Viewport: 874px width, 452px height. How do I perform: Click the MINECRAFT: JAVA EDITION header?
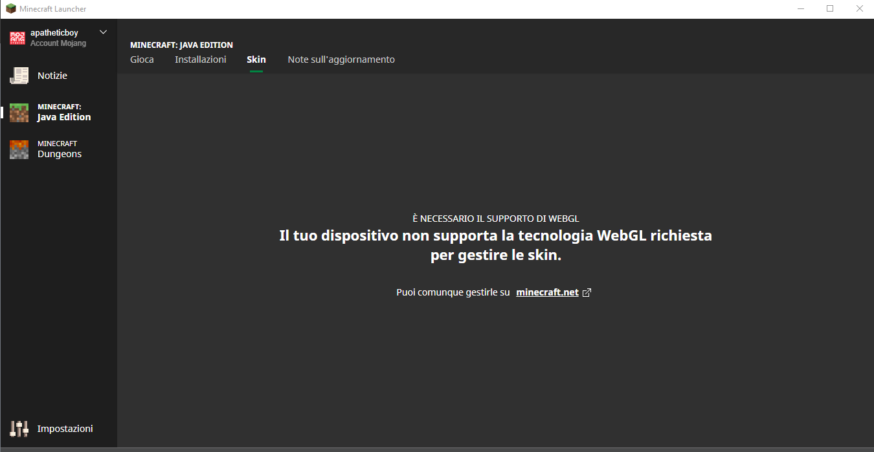(x=181, y=45)
